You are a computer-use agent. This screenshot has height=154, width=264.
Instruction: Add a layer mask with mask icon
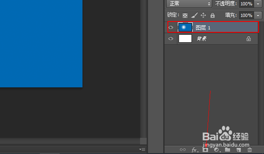click(x=205, y=149)
